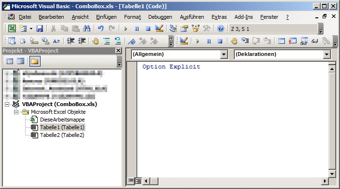Open the Extras menu

219,17
